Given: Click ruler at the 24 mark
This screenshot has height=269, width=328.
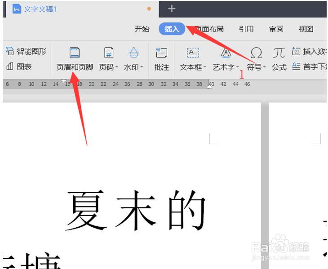Looking at the screenshot, I should pos(115,84).
